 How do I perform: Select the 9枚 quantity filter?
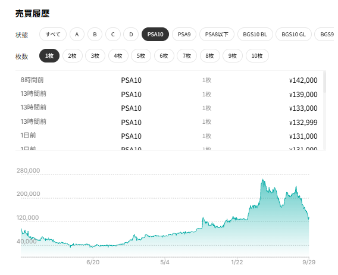233,56
